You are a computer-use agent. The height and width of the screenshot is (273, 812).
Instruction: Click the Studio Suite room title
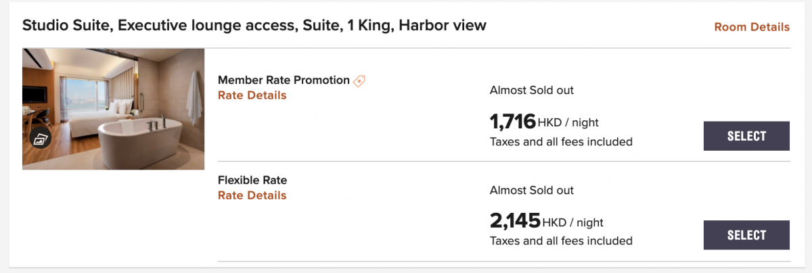[254, 26]
